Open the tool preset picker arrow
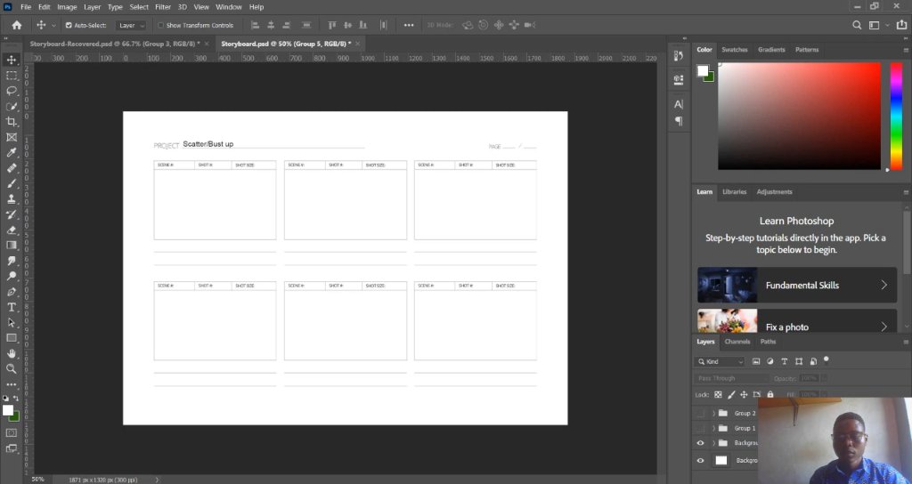 (x=53, y=25)
